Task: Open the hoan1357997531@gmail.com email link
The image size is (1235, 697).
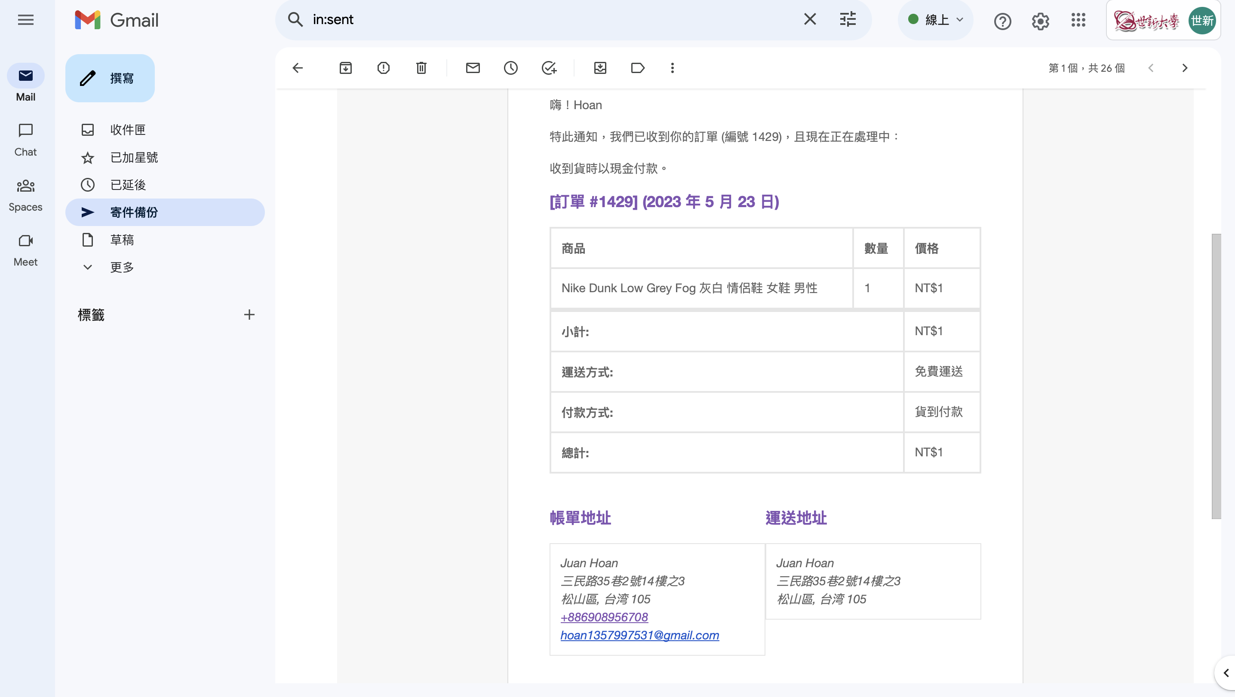Action: point(639,635)
